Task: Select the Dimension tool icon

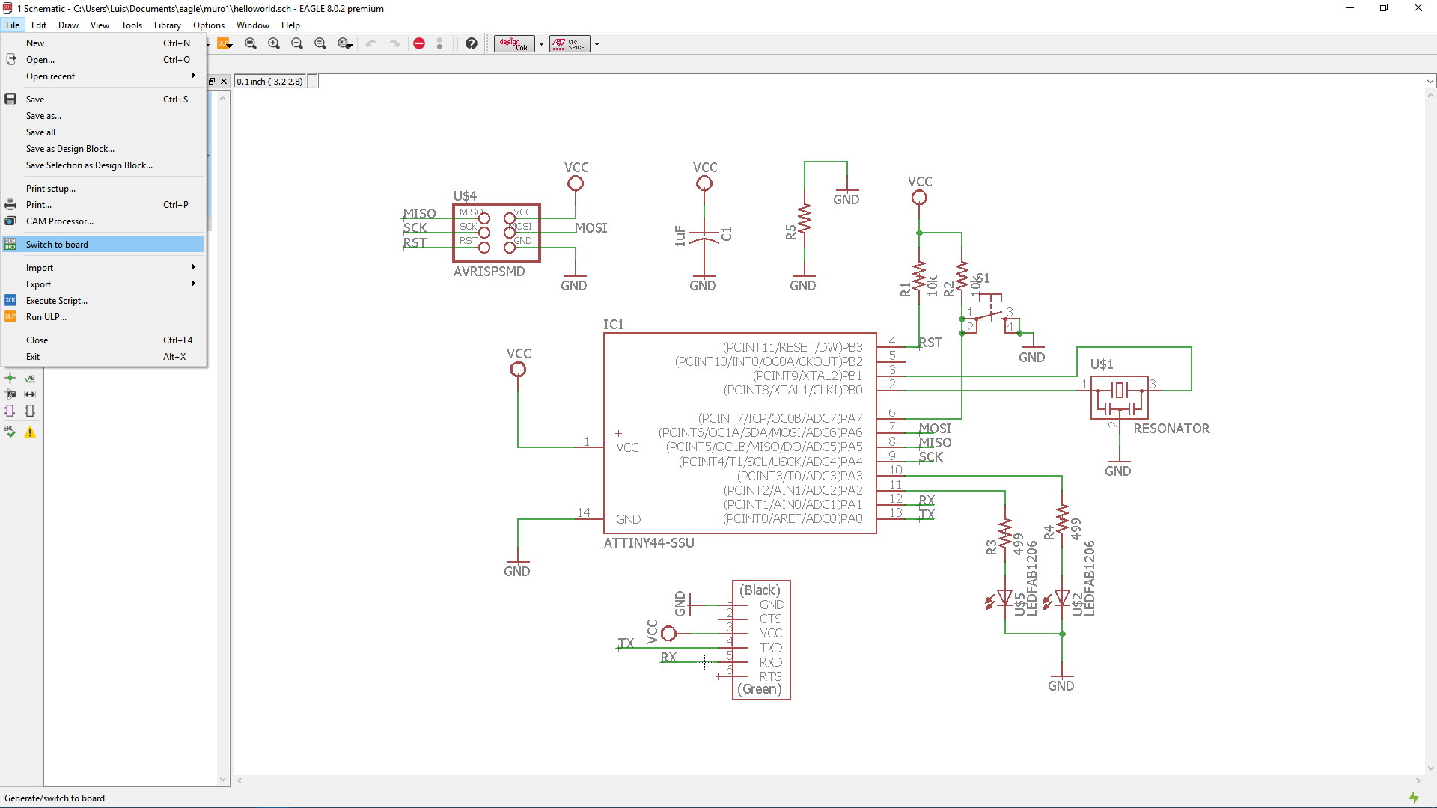Action: point(30,394)
